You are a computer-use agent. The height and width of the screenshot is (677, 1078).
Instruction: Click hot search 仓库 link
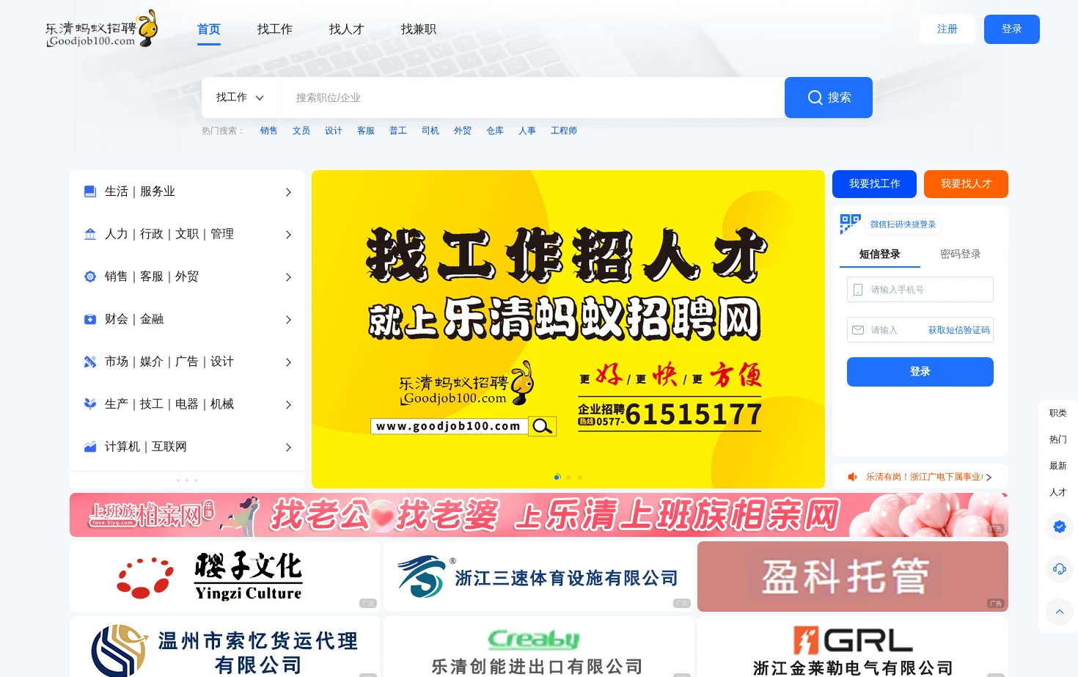coord(495,131)
